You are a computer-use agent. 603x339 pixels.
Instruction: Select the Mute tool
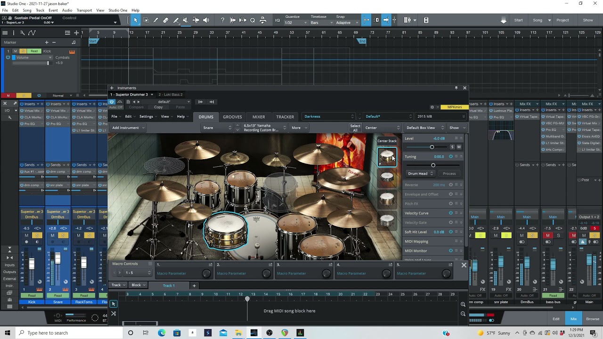(x=186, y=20)
